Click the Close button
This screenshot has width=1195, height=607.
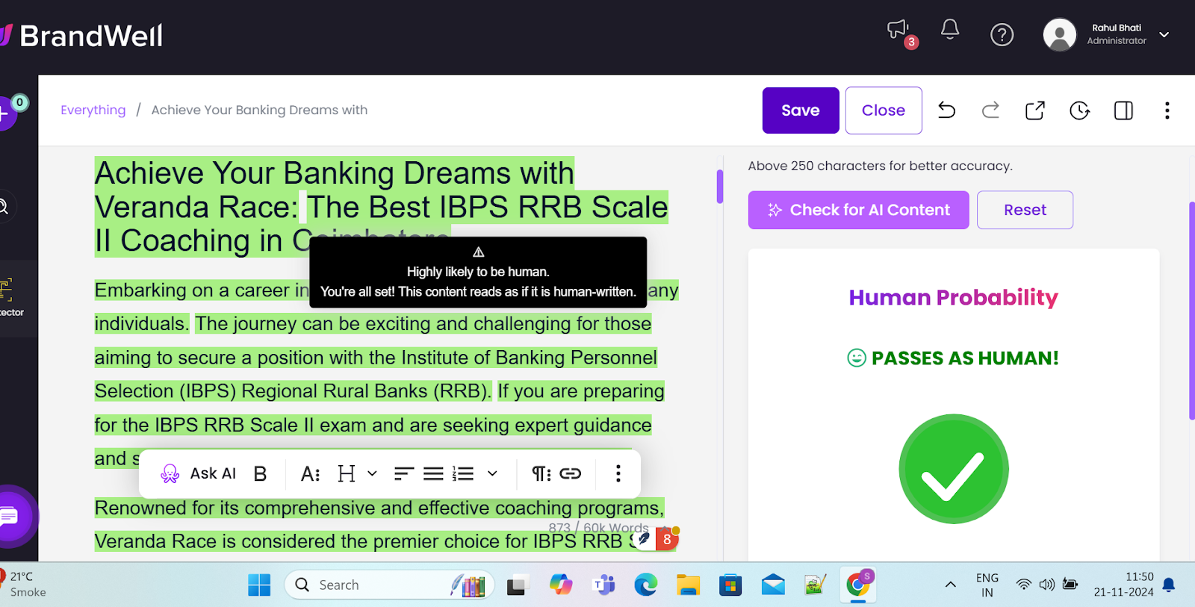884,110
